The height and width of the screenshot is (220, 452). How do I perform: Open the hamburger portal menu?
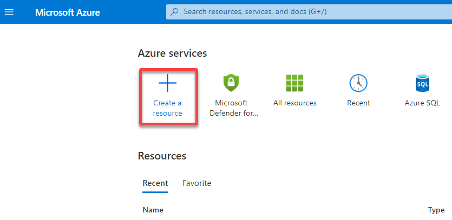coord(9,12)
